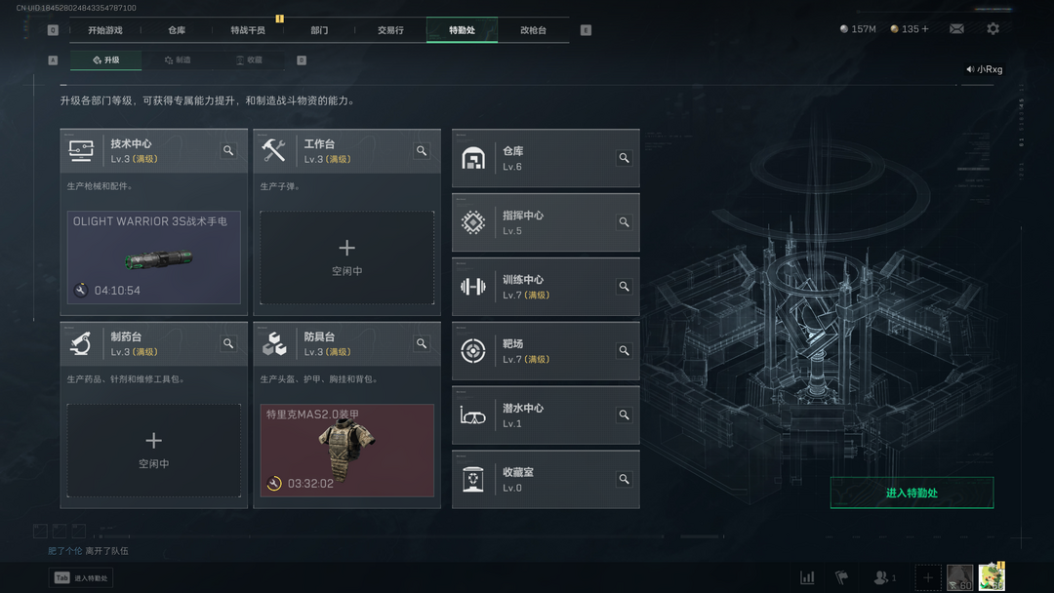This screenshot has width=1054, height=593.
Task: Click the 进入特勤处 green button
Action: pyautogui.click(x=912, y=493)
